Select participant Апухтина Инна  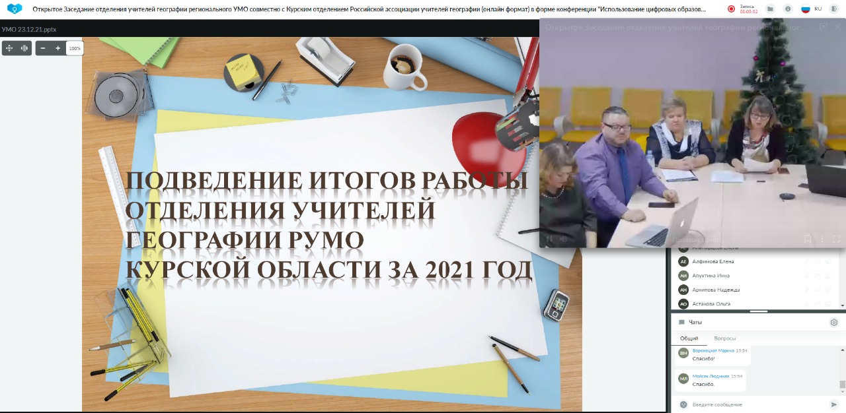[711, 276]
